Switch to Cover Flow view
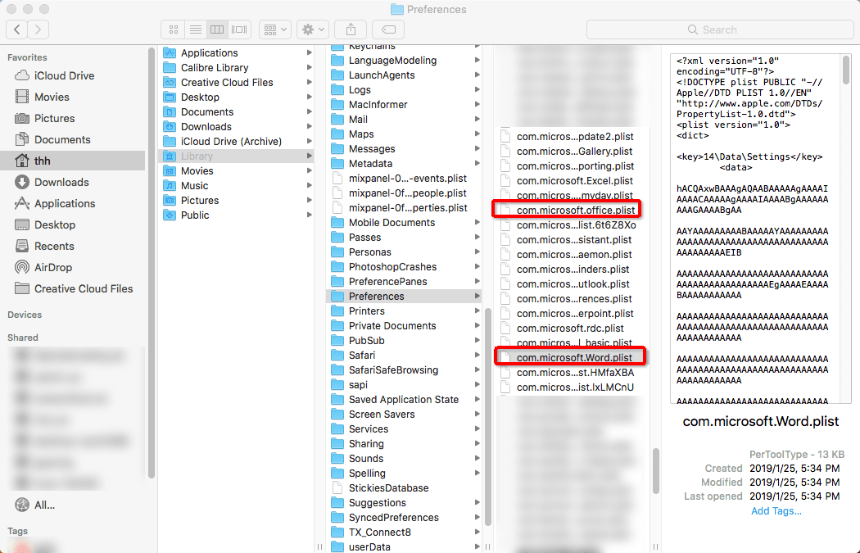The image size is (860, 553). point(238,29)
